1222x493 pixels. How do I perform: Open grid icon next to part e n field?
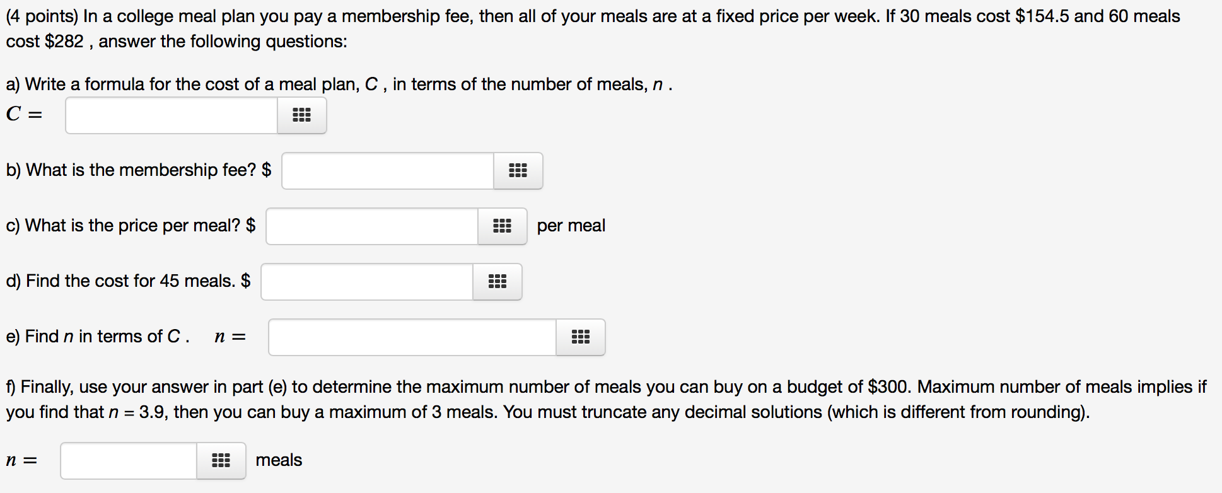(581, 337)
